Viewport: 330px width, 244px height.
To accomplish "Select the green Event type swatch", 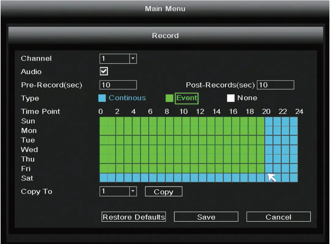I will [169, 98].
